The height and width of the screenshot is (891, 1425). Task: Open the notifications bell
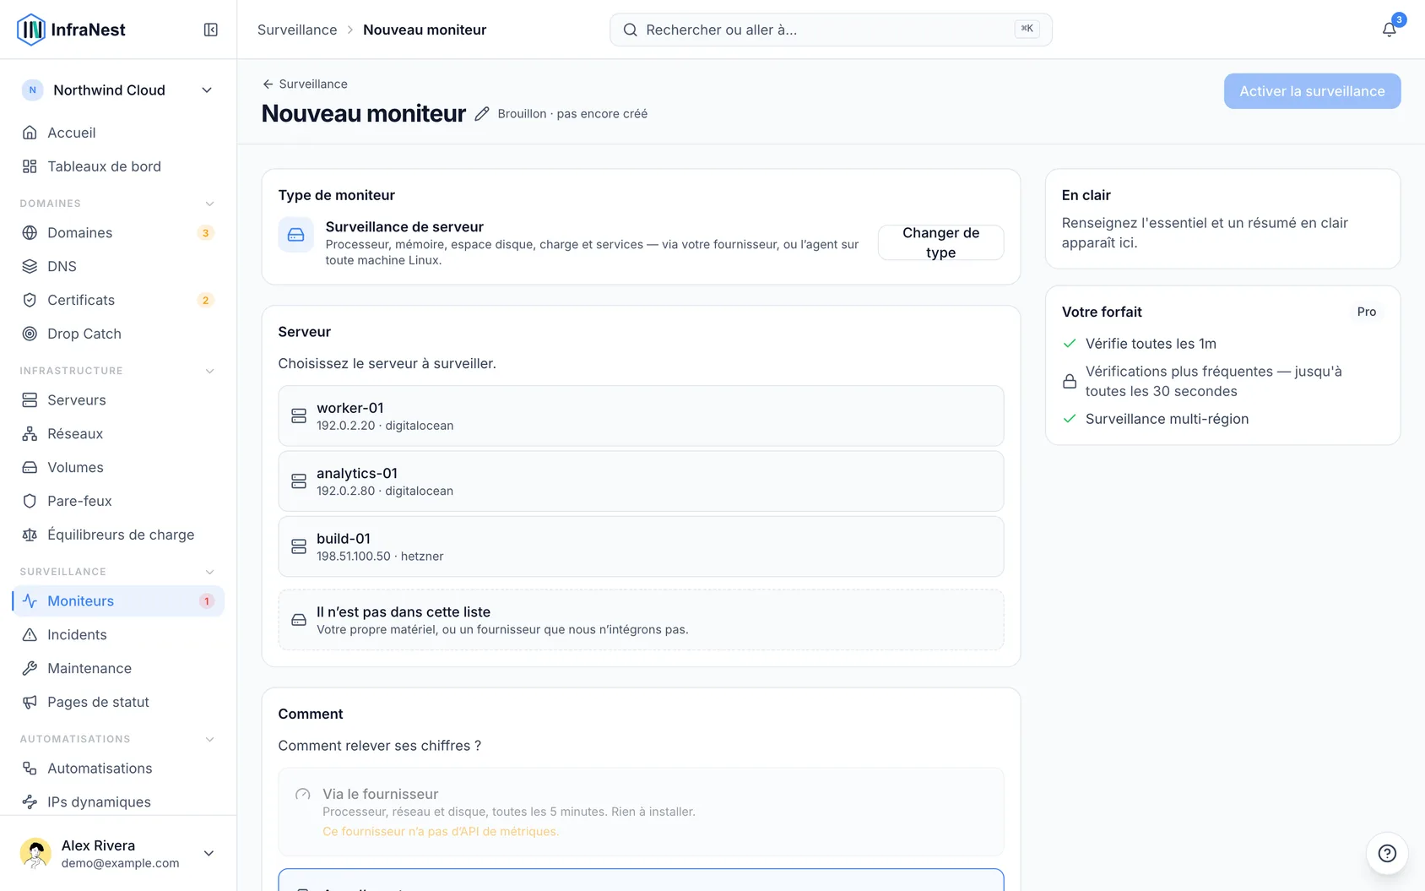coord(1389,30)
